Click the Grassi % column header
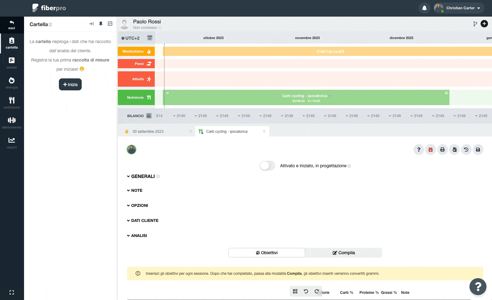Image resolution: width=492 pixels, height=300 pixels. click(x=389, y=293)
